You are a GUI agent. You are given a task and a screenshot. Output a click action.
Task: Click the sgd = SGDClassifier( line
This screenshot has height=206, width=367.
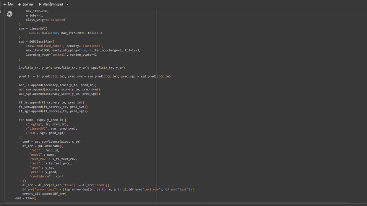coord(36,42)
